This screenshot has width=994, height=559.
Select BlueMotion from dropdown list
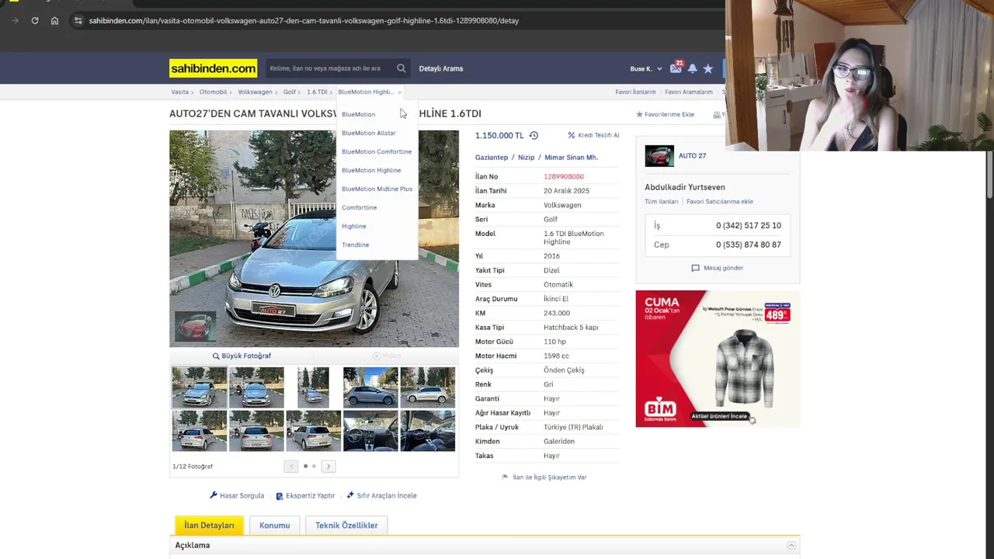tap(358, 114)
